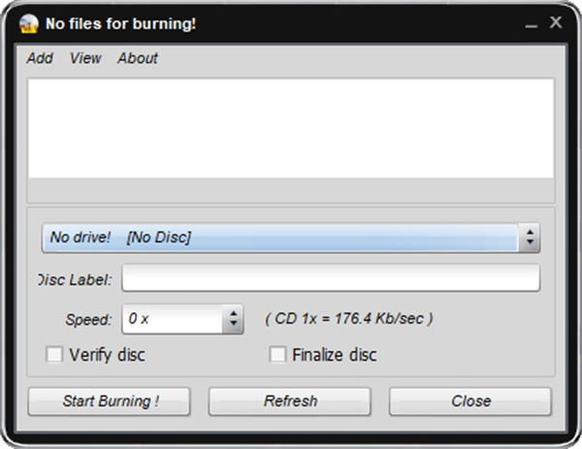
Task: Open the Speed "0 x" combo box
Action: click(x=173, y=318)
